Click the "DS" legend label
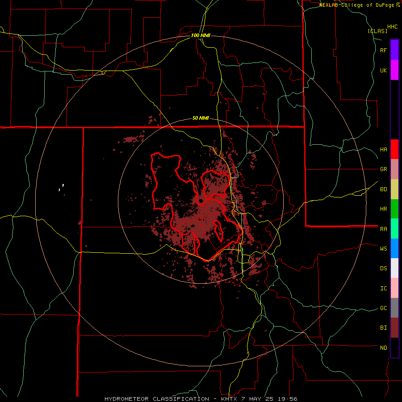Screen dimensions: 402x402 click(x=383, y=268)
